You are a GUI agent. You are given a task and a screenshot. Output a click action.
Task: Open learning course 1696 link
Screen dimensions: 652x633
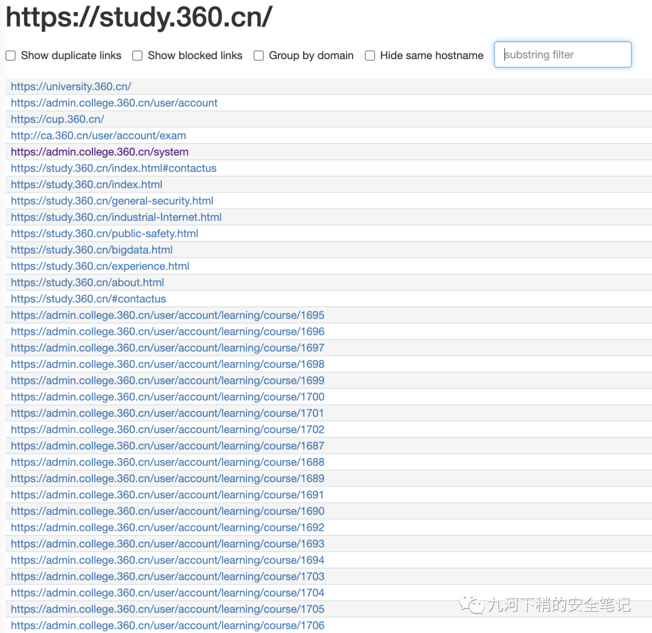click(168, 331)
